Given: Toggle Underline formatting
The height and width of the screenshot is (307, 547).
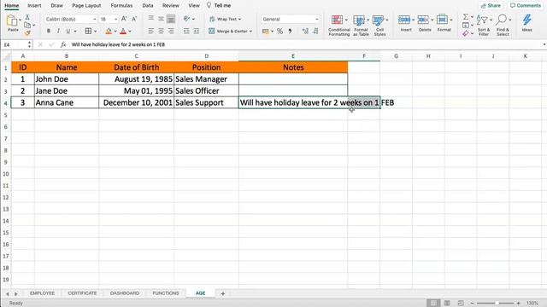Looking at the screenshot, I should [x=68, y=32].
